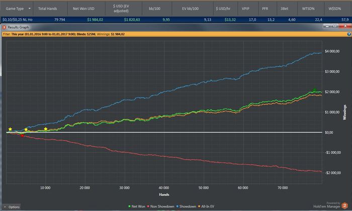The height and width of the screenshot is (211, 352).
Task: Click the filter description text bar
Action: pyautogui.click(x=176, y=34)
